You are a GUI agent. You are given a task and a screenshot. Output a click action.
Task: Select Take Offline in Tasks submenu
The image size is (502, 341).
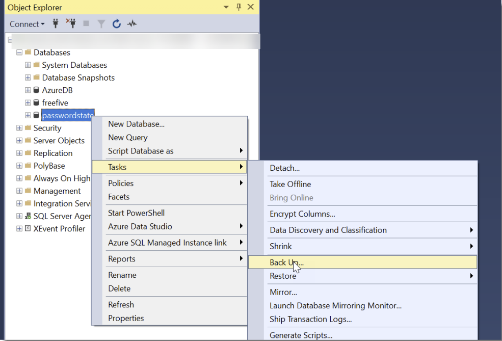363,184
